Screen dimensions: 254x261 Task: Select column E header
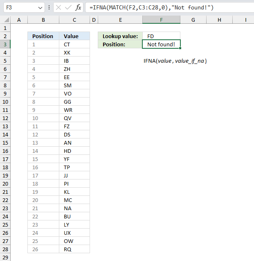point(120,20)
